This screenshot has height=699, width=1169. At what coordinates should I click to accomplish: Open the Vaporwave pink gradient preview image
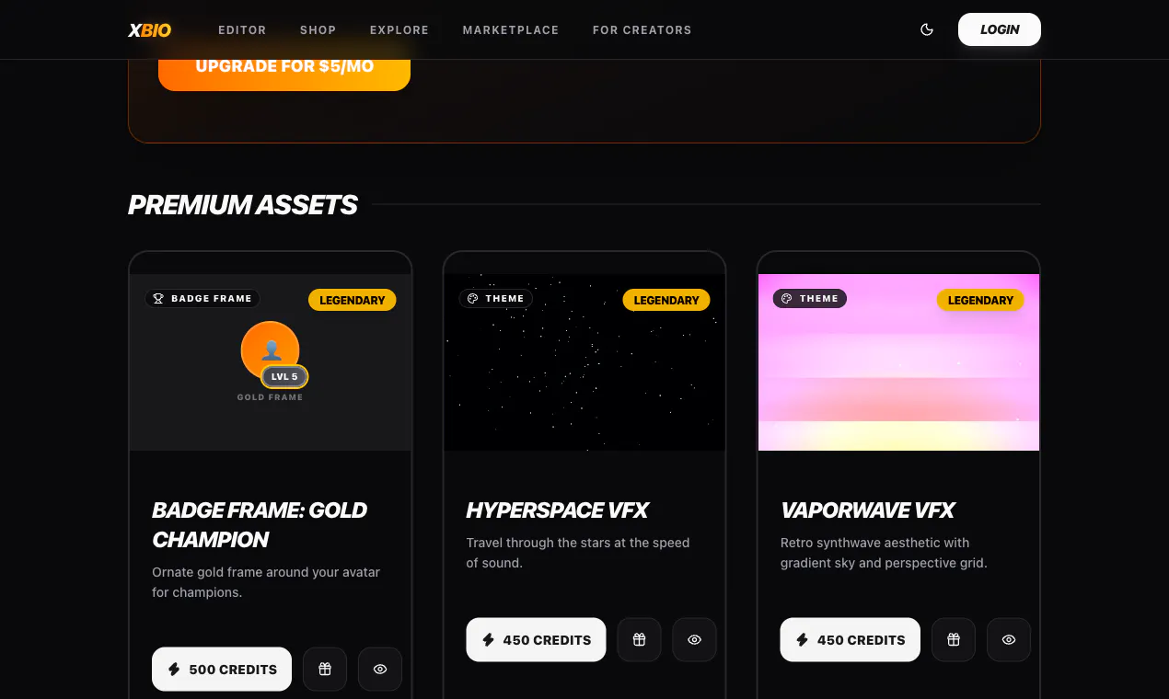point(898,362)
